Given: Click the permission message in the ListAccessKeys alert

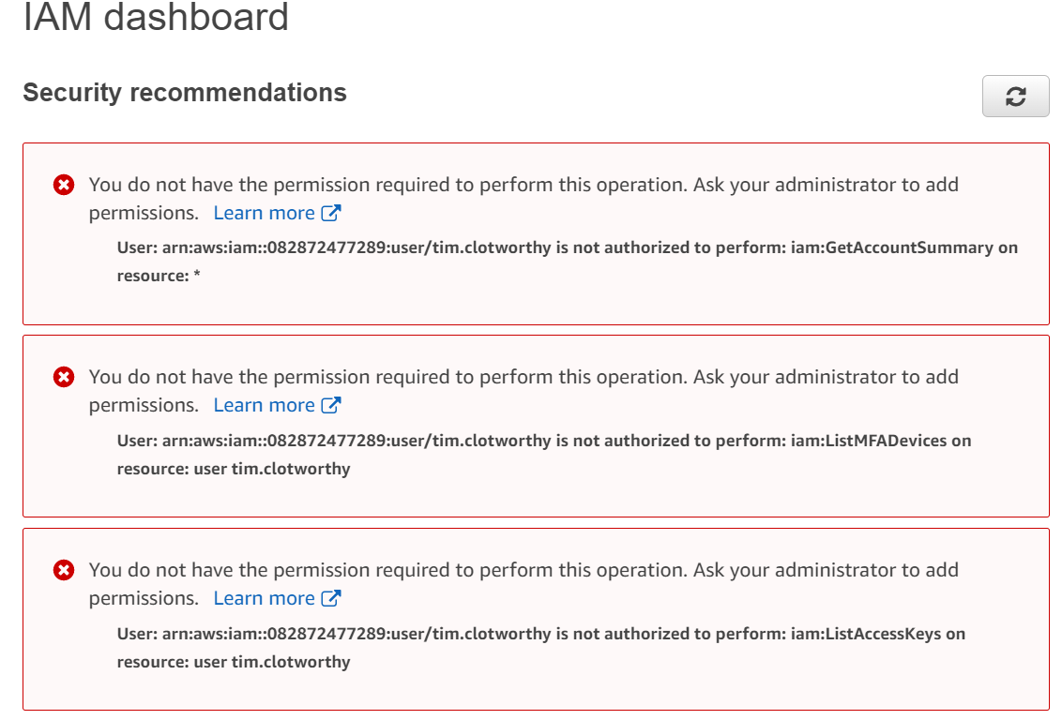Looking at the screenshot, I should click(523, 570).
